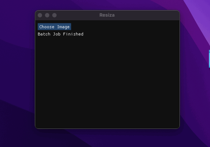This screenshot has width=210, height=147.
Task: Click title bar between window buttons and title
Action: pyautogui.click(x=78, y=15)
